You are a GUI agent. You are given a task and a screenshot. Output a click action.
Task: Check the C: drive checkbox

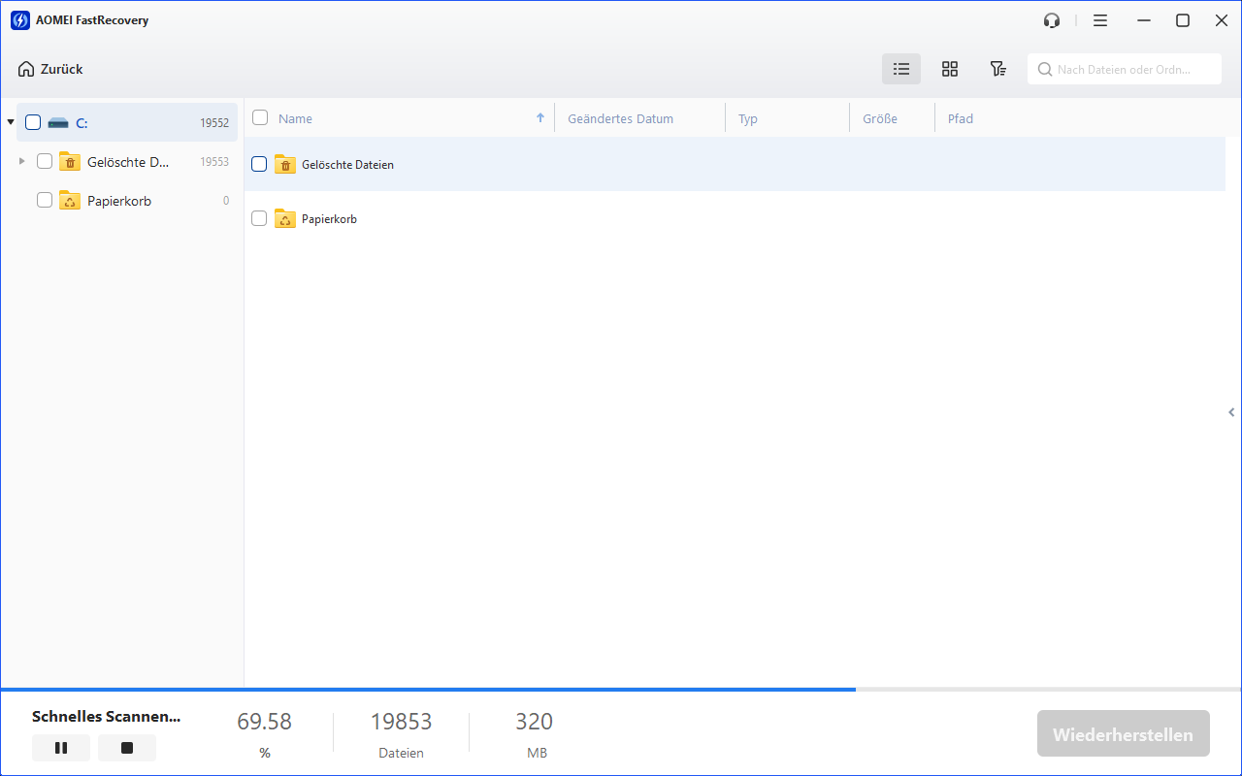[x=33, y=122]
